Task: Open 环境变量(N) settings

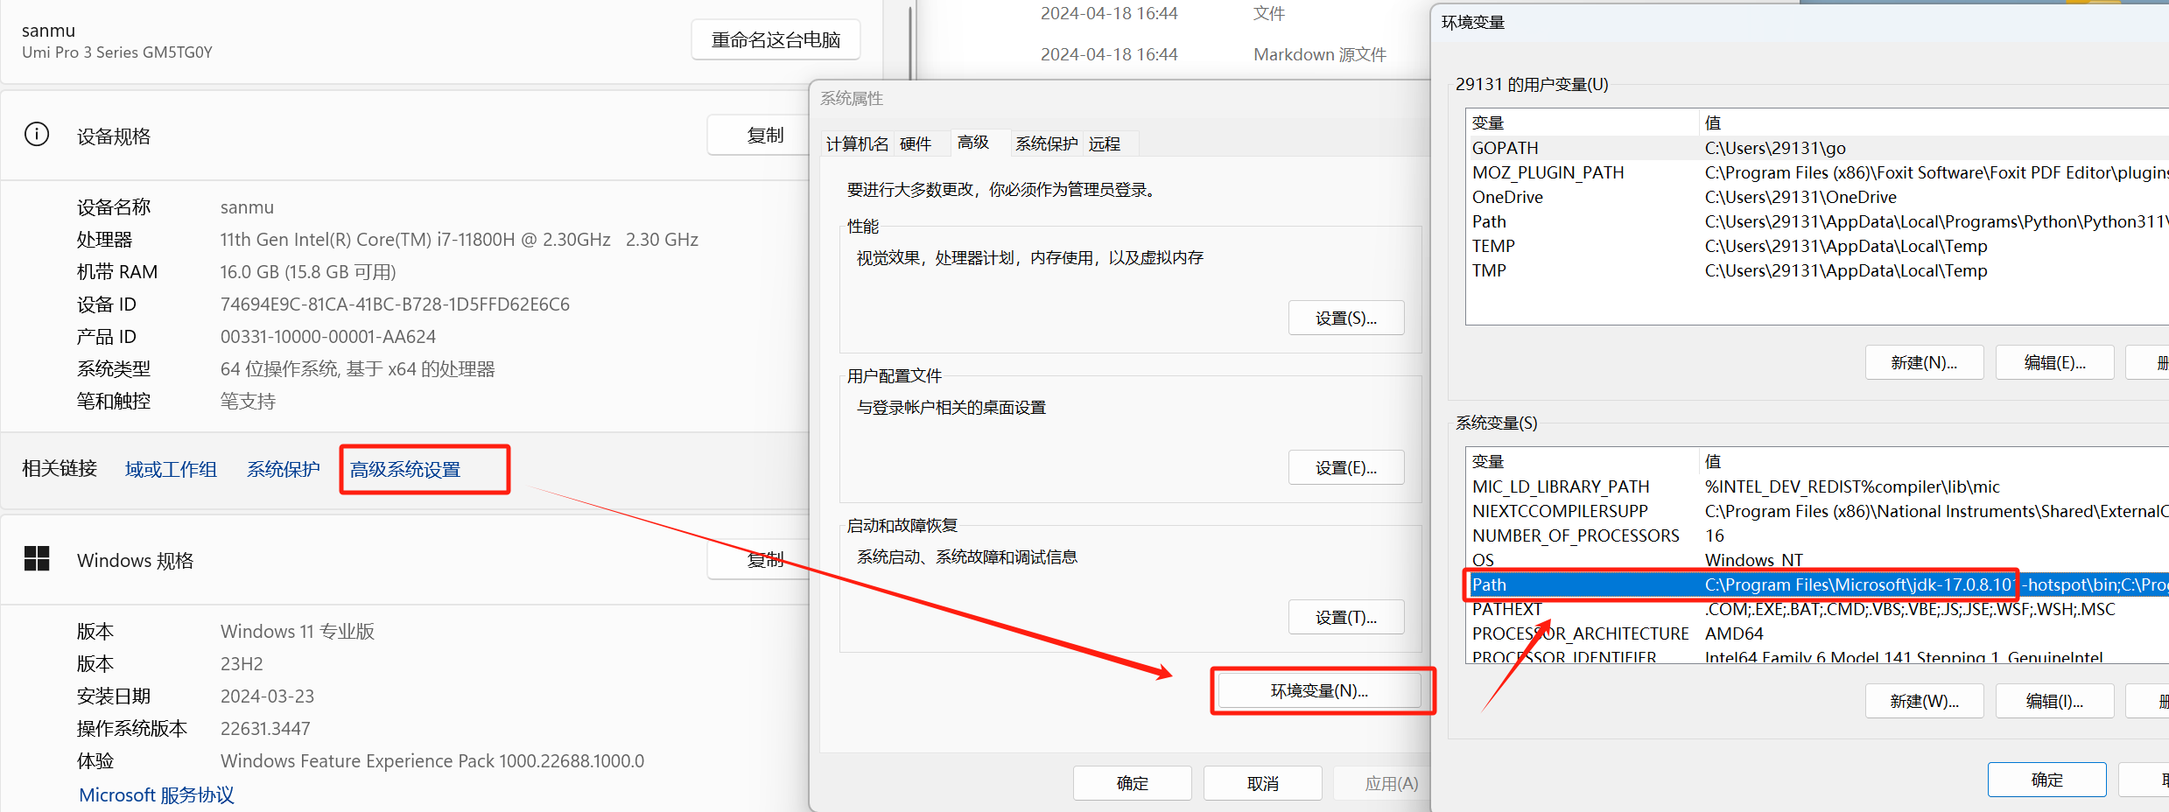Action: coord(1318,690)
